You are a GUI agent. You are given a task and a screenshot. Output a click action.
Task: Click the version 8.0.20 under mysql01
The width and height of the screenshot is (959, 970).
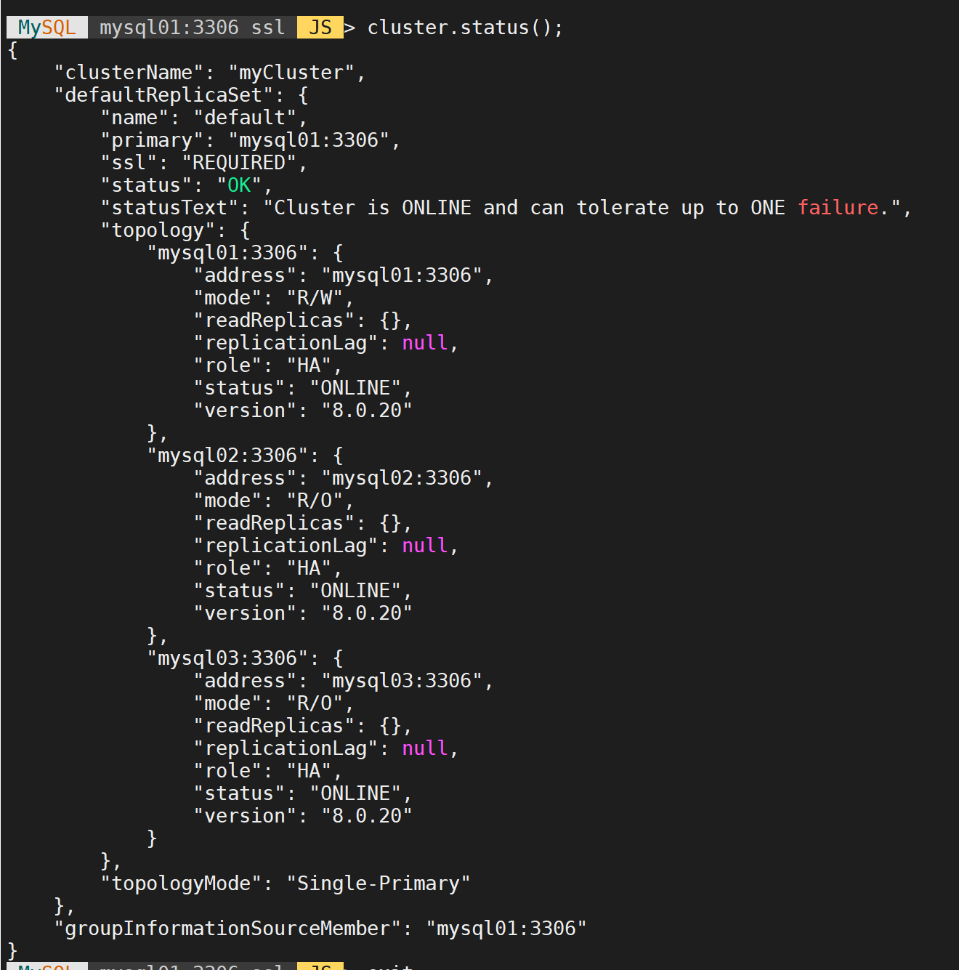click(x=367, y=411)
